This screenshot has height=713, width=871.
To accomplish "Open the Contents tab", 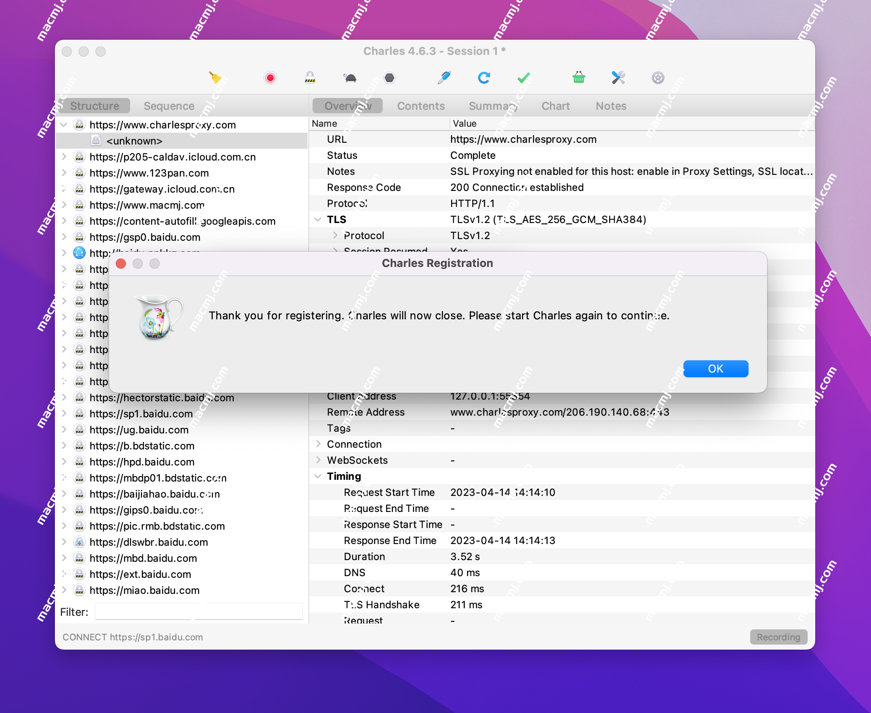I will (x=421, y=106).
